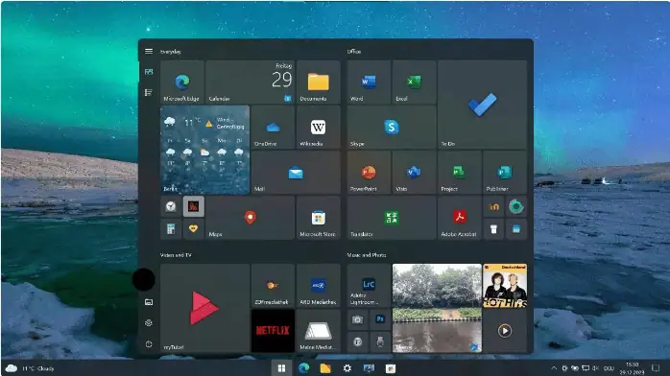
Task: Open the small yellow heart tile
Action: (194, 229)
